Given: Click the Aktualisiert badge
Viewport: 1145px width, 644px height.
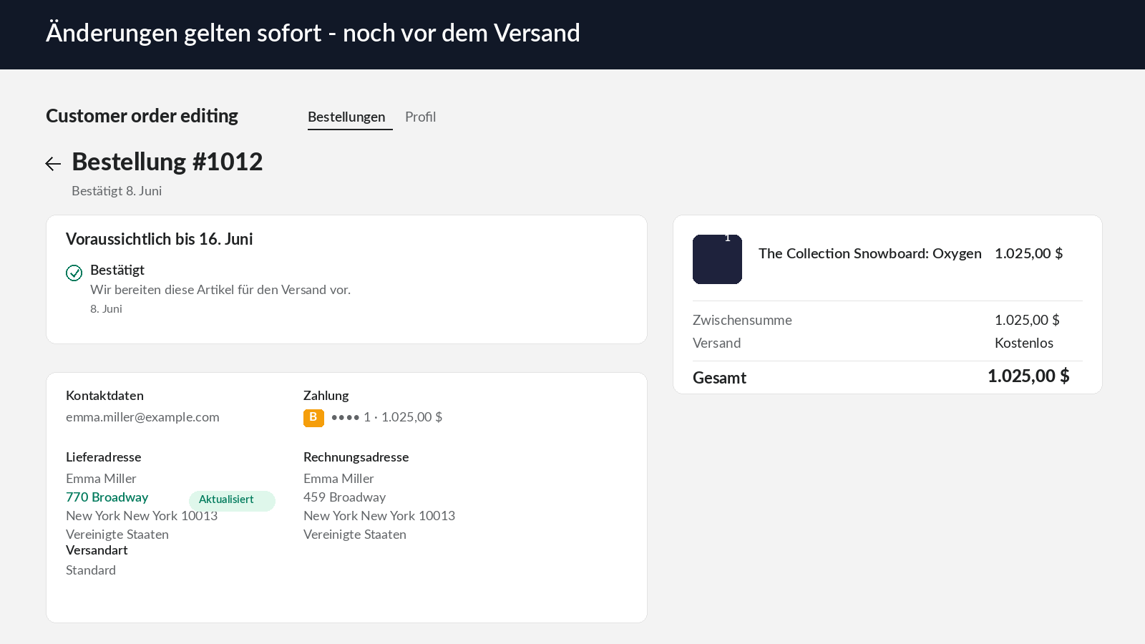Looking at the screenshot, I should tap(232, 500).
